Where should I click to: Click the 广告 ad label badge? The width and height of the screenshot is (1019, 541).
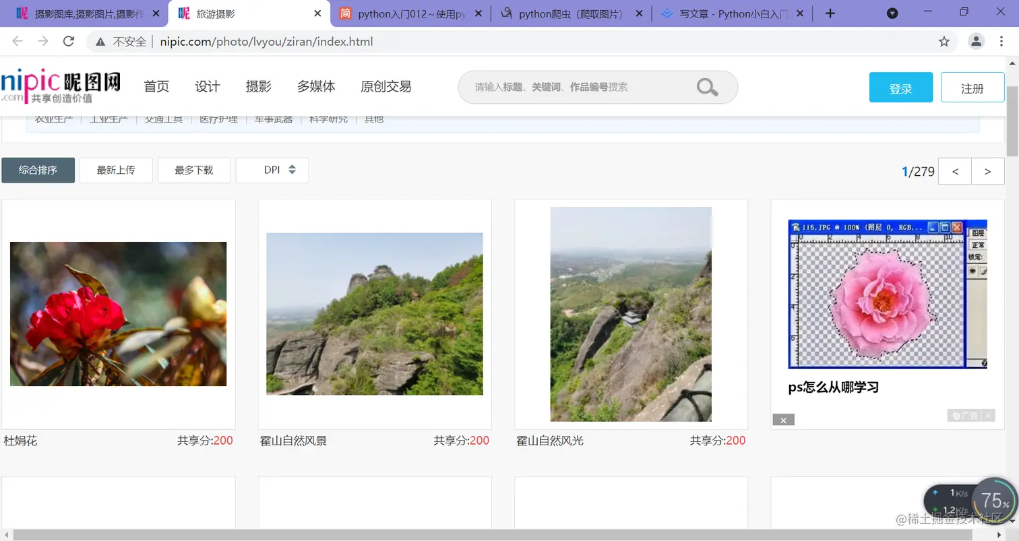[964, 416]
